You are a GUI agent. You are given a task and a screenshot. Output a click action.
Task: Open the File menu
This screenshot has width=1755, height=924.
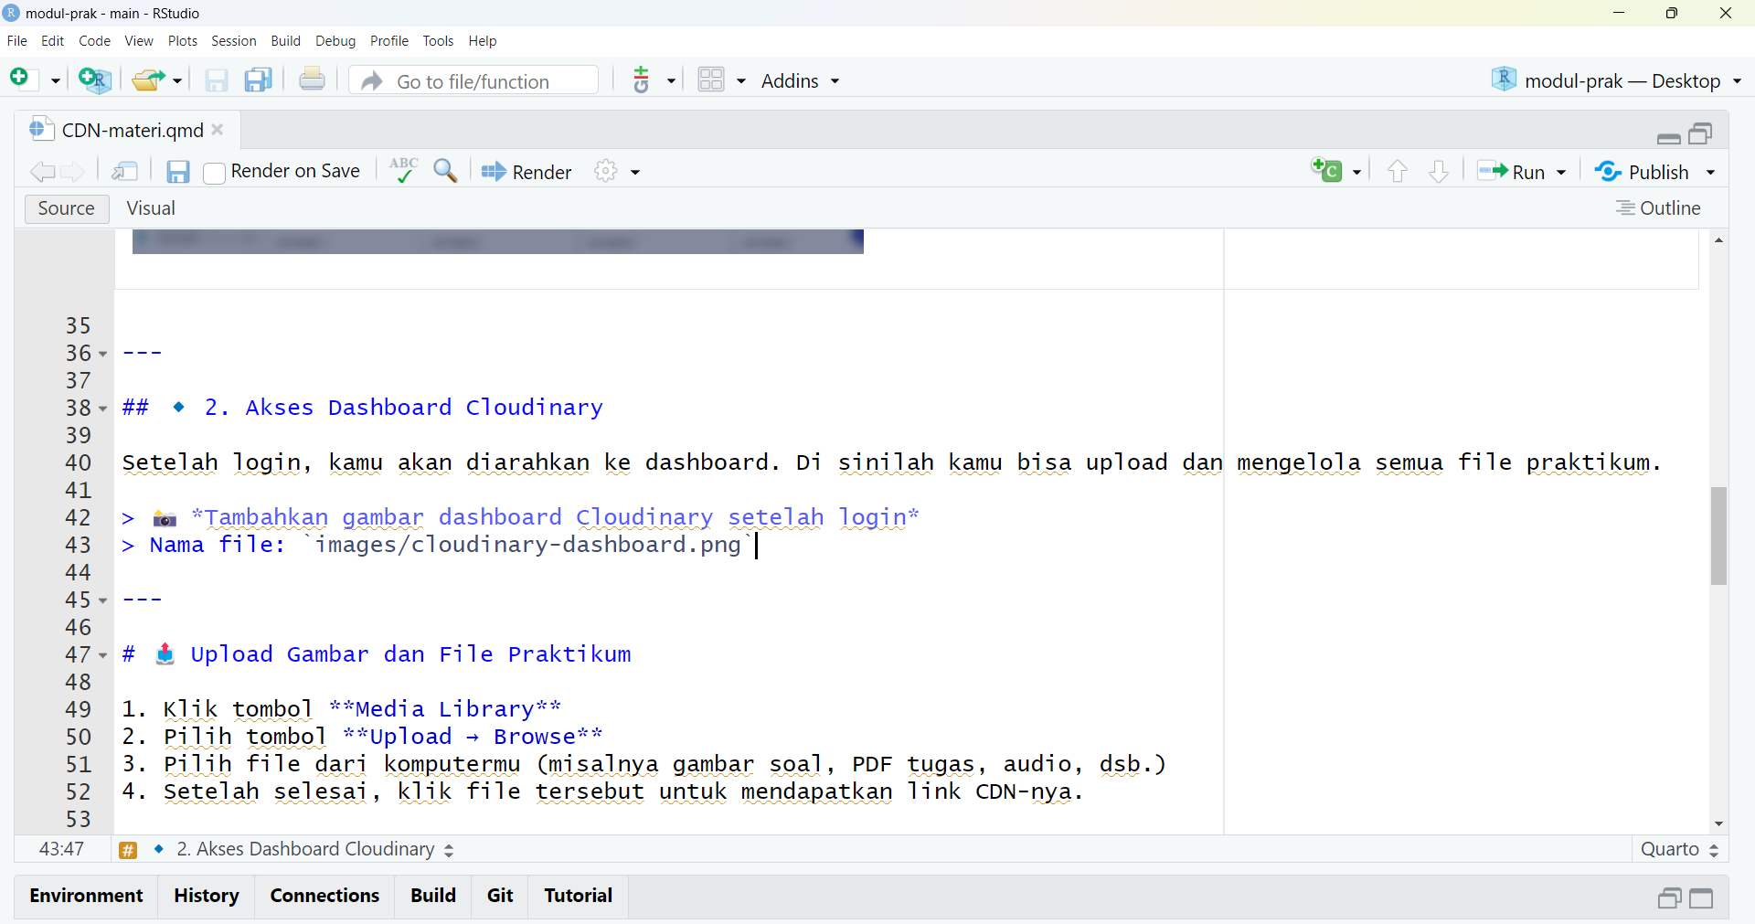coord(17,41)
